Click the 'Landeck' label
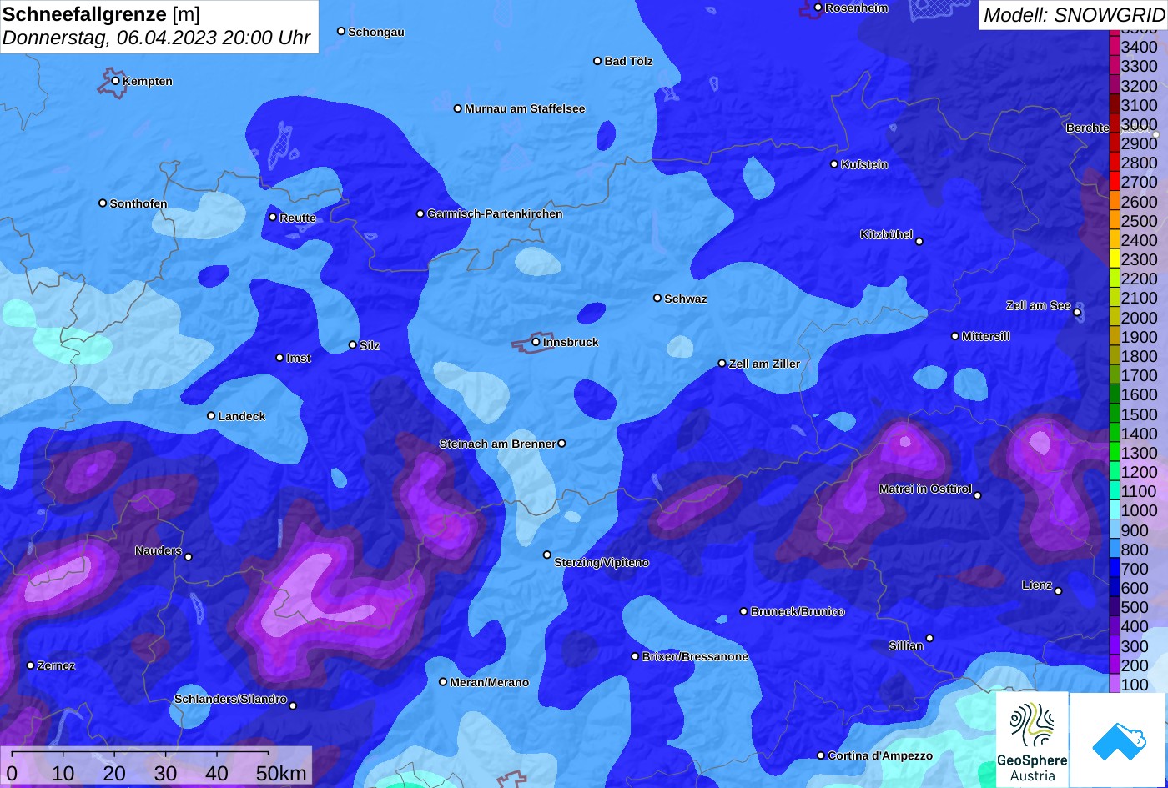The width and height of the screenshot is (1168, 788). [x=242, y=417]
